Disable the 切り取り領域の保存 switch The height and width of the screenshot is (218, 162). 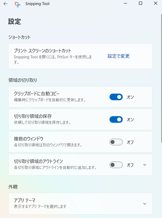(x=116, y=120)
